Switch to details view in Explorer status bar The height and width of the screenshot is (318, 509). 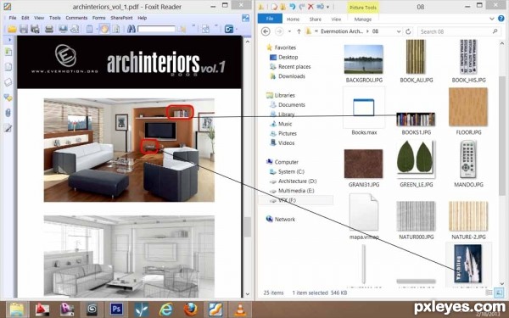[489, 293]
